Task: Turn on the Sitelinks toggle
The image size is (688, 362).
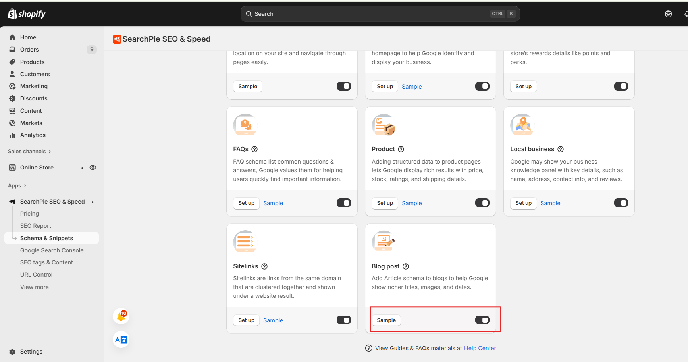Action: (x=343, y=320)
